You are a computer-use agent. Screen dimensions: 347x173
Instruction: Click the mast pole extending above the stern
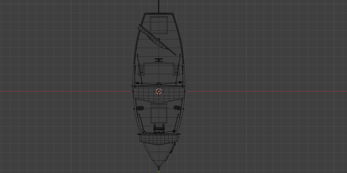[159, 6]
